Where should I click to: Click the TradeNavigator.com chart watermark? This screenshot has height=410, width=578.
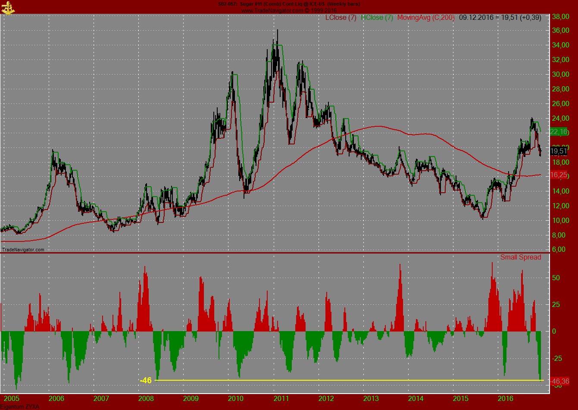(x=22, y=249)
